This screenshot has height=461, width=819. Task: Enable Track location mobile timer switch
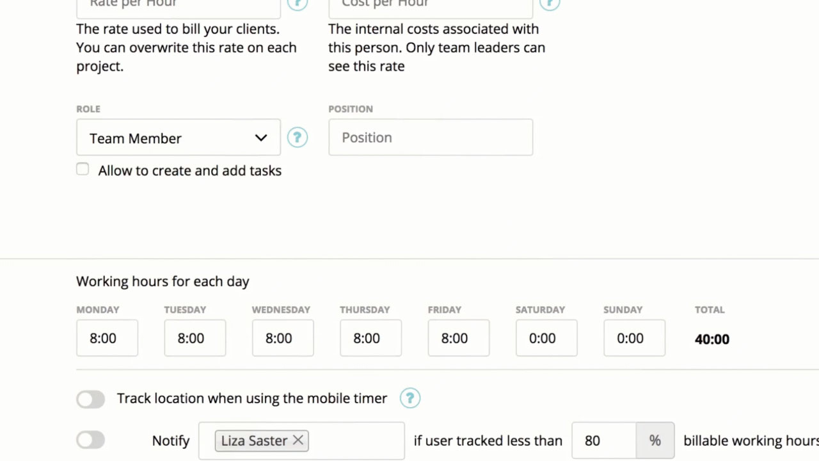[x=90, y=400]
